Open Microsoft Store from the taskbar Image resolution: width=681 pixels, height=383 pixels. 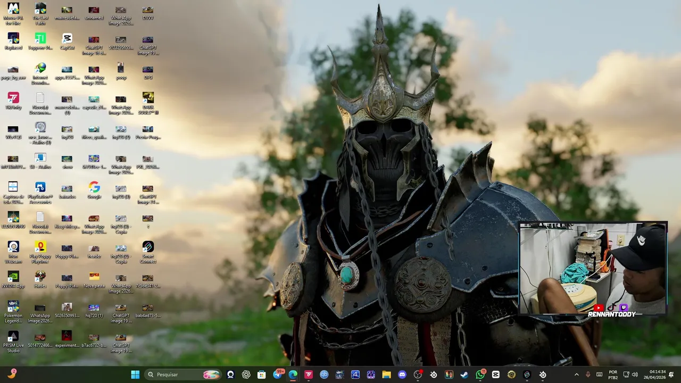pos(261,374)
